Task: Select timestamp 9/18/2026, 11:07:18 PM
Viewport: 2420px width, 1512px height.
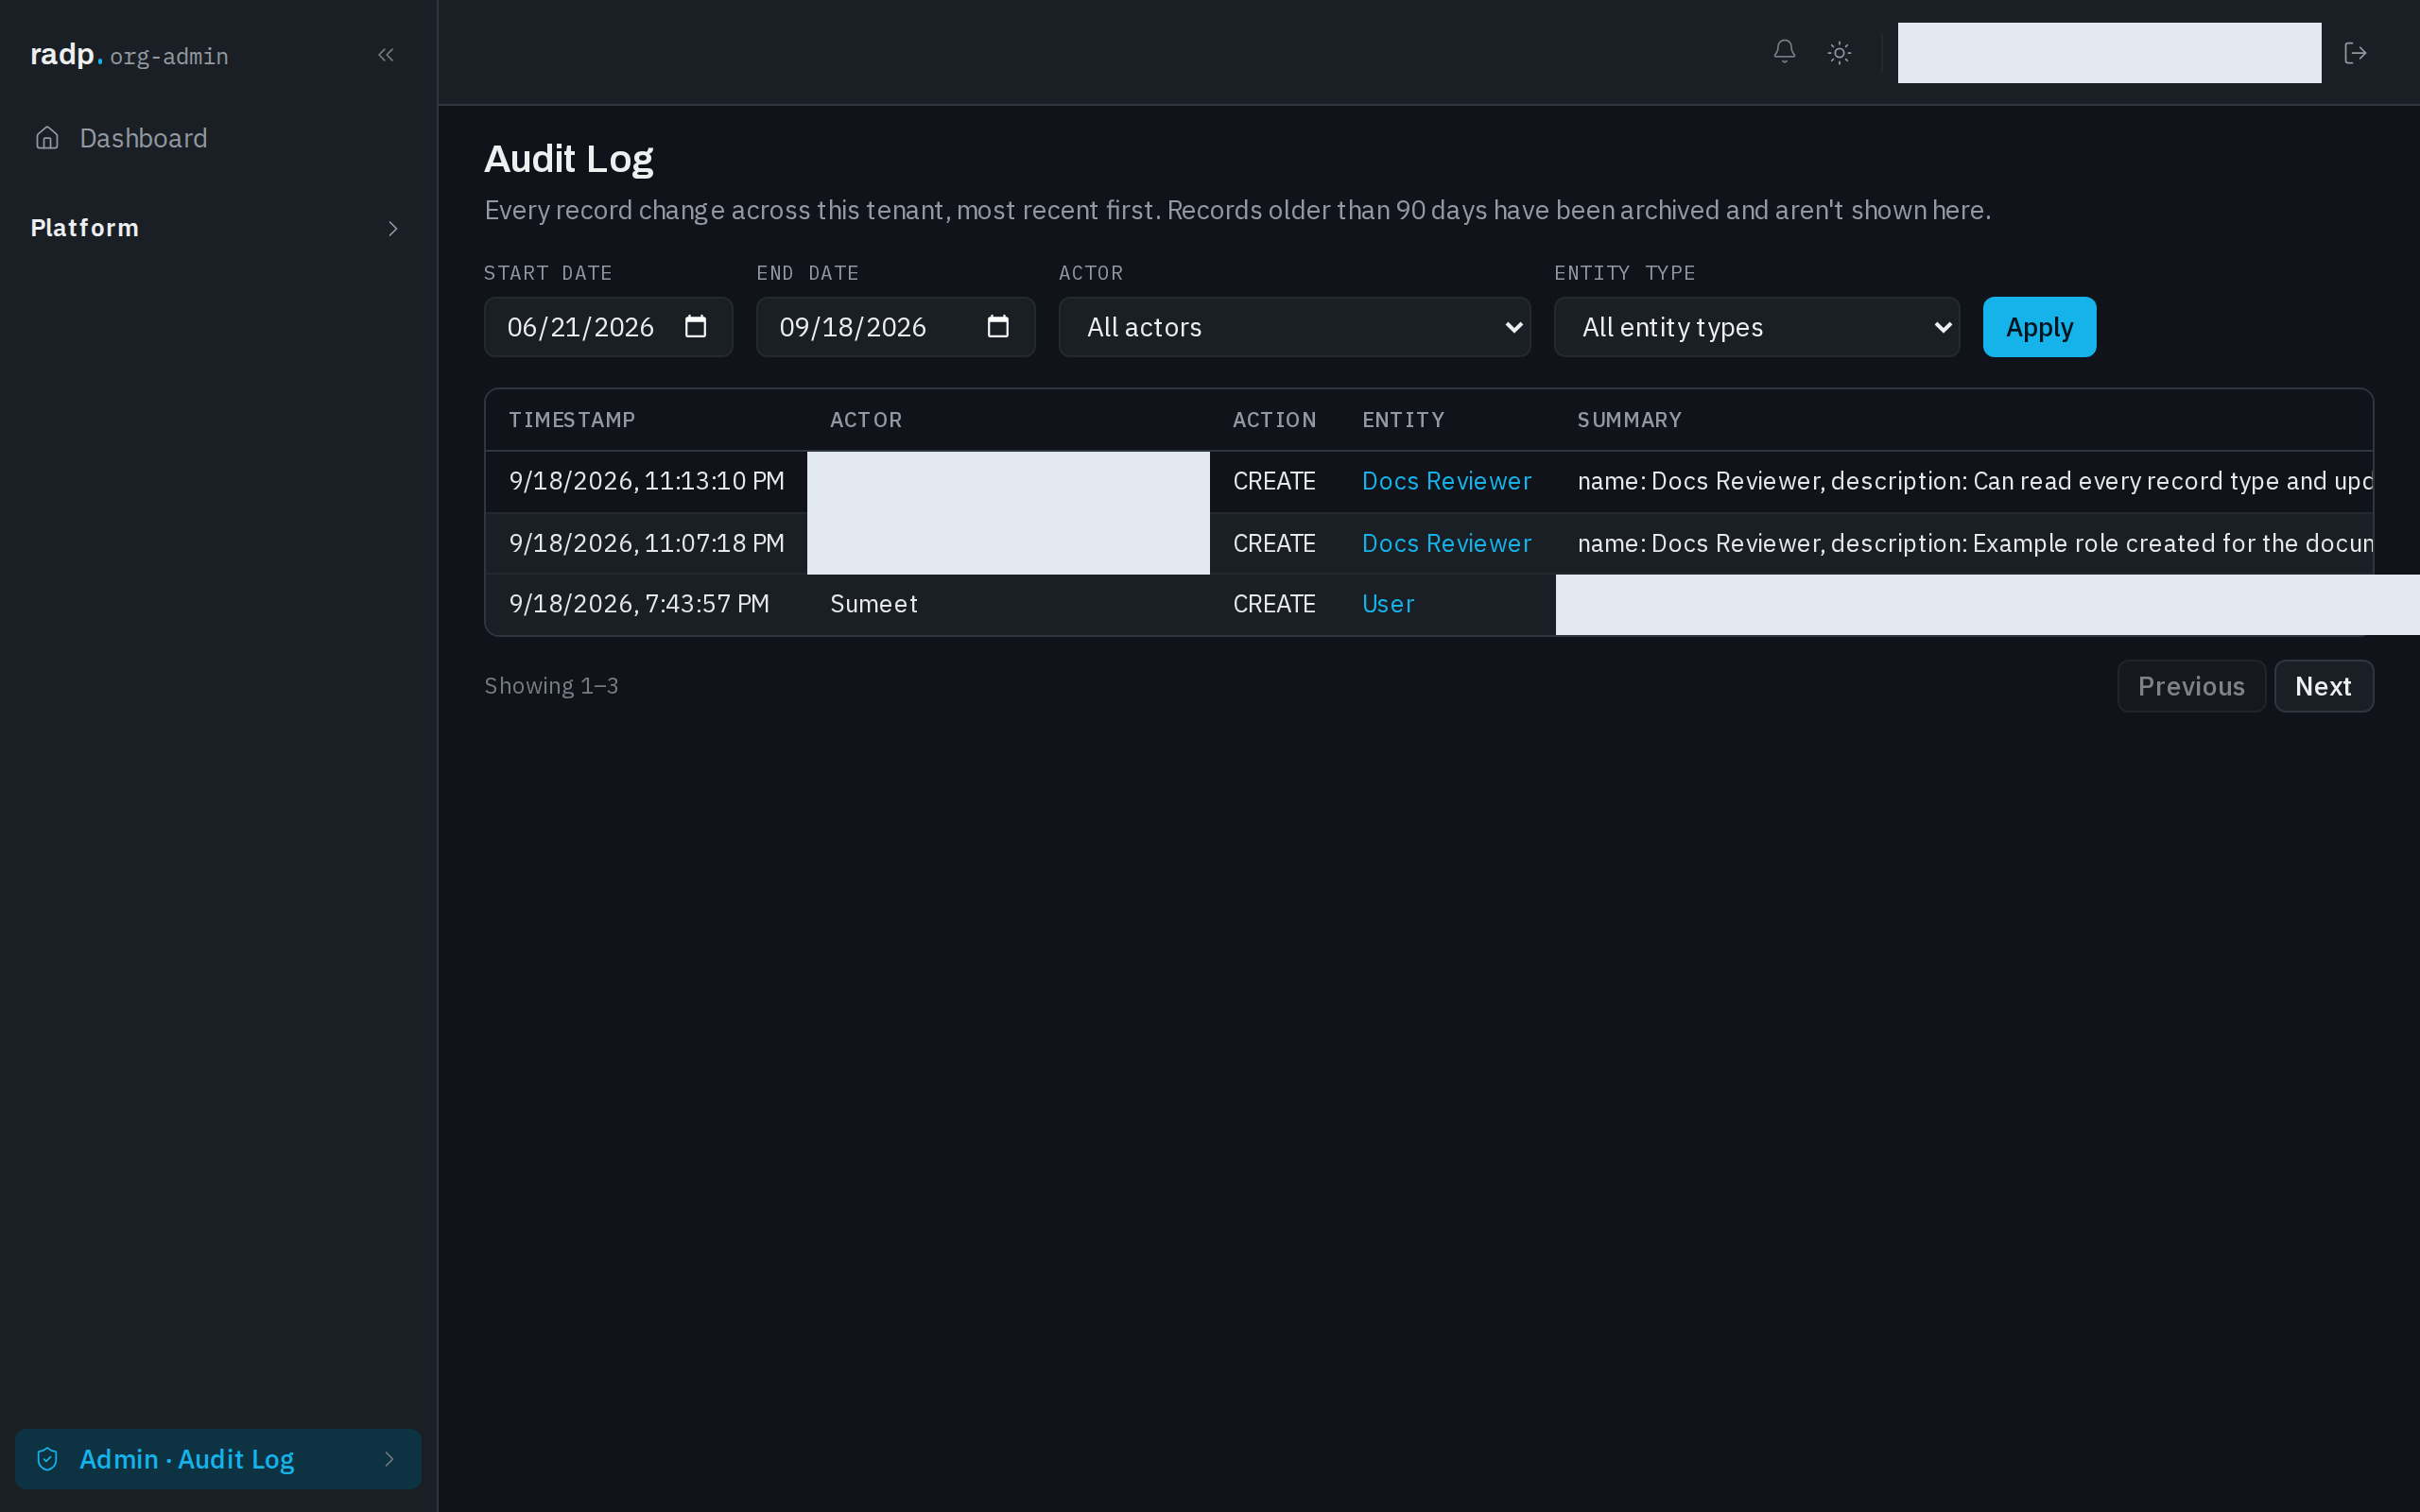Action: click(646, 543)
